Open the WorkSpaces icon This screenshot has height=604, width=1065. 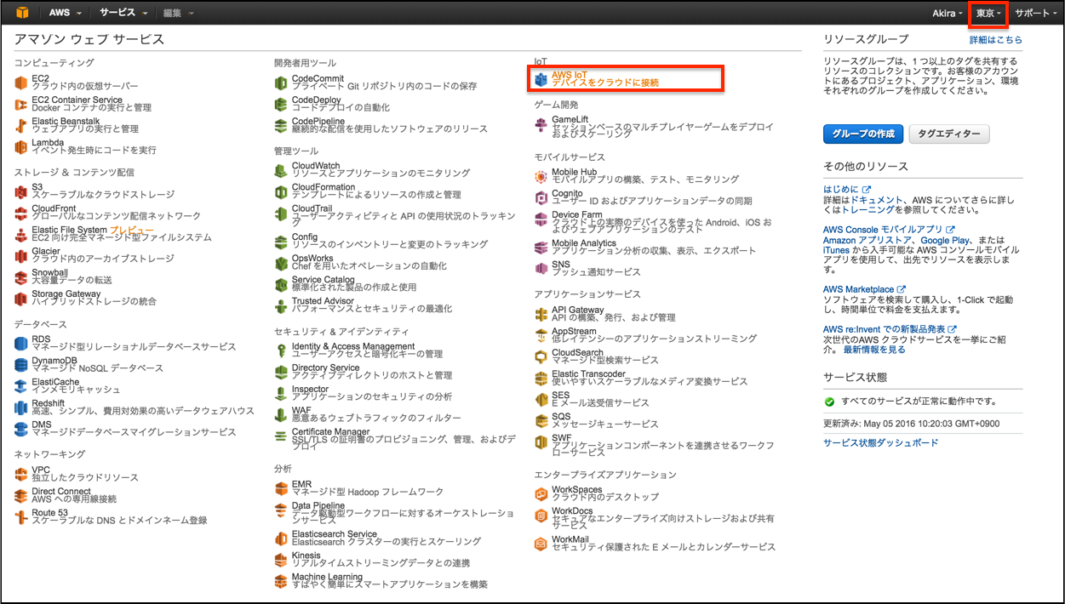tap(541, 493)
